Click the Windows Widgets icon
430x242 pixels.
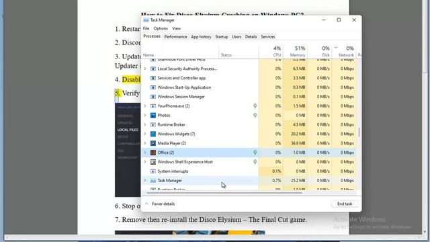pos(153,134)
